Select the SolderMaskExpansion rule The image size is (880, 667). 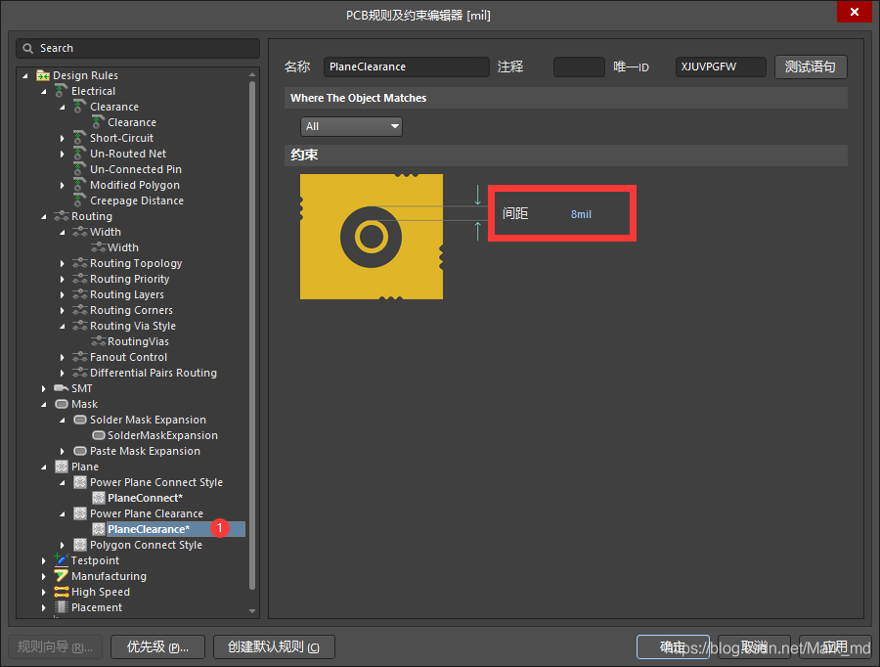click(x=162, y=435)
